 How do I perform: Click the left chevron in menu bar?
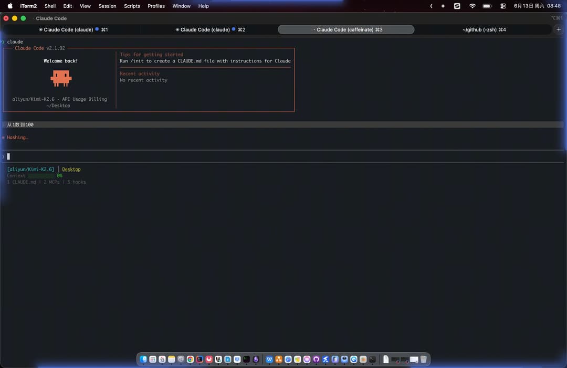click(x=431, y=6)
